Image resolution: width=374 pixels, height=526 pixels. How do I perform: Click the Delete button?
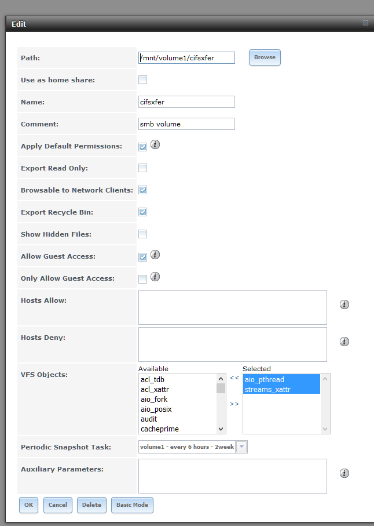click(x=91, y=505)
